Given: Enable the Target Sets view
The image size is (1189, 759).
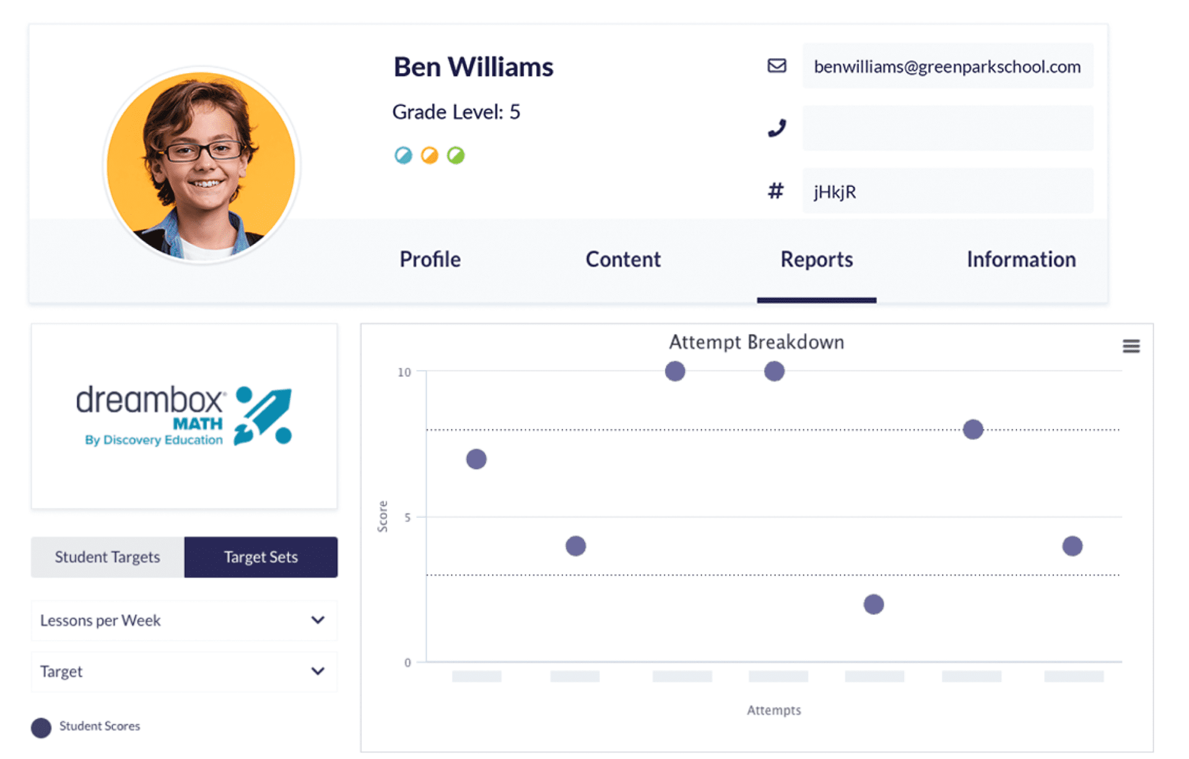Looking at the screenshot, I should tap(260, 557).
